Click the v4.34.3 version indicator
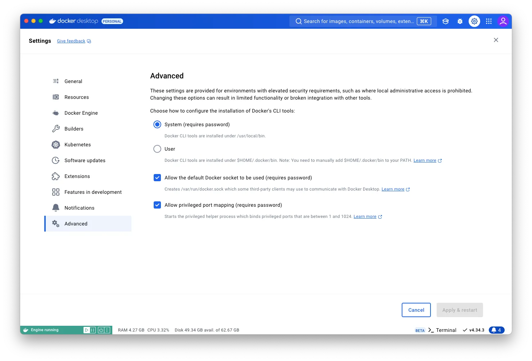The image size is (532, 361). 473,330
